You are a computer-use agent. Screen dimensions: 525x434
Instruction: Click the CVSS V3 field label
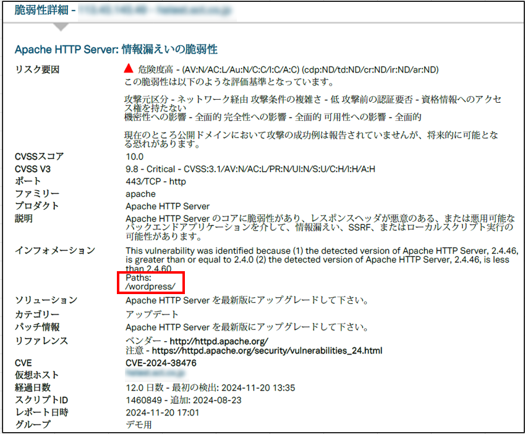click(x=33, y=169)
